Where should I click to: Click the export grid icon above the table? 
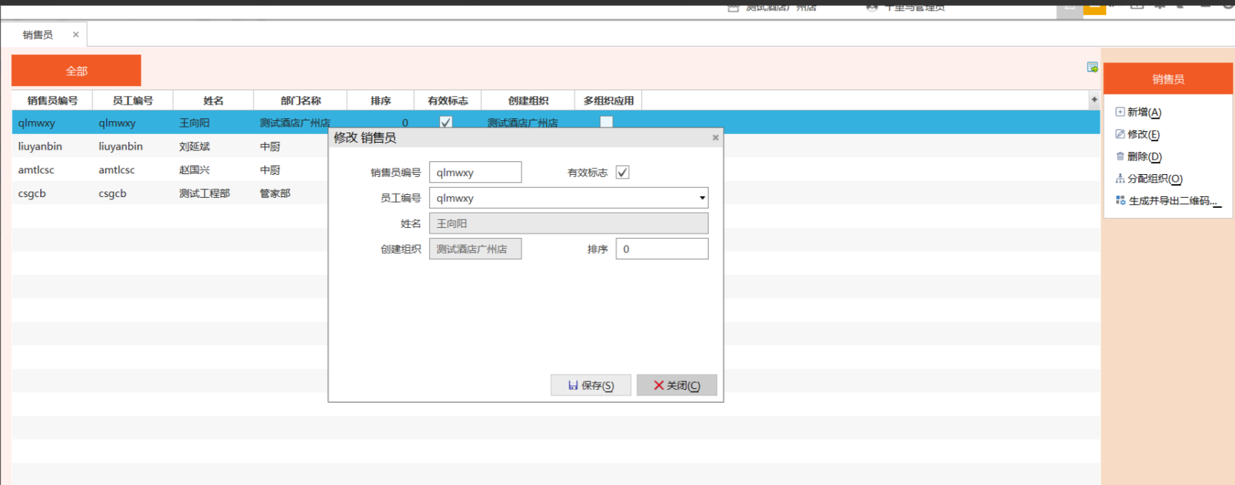1092,67
